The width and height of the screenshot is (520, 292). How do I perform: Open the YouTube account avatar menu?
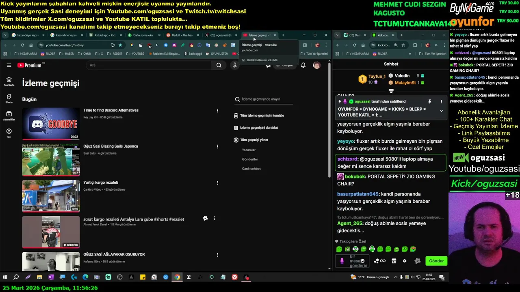pos(316,65)
